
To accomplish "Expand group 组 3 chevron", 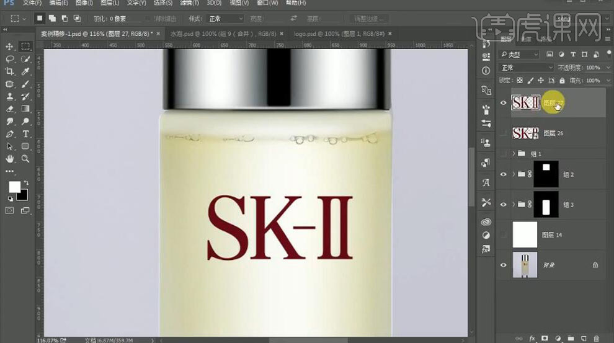I will pyautogui.click(x=514, y=205).
